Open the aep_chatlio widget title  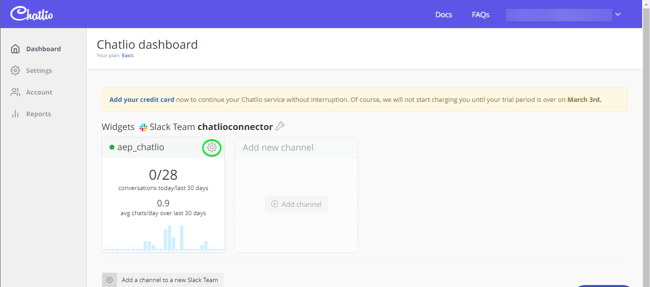[141, 147]
